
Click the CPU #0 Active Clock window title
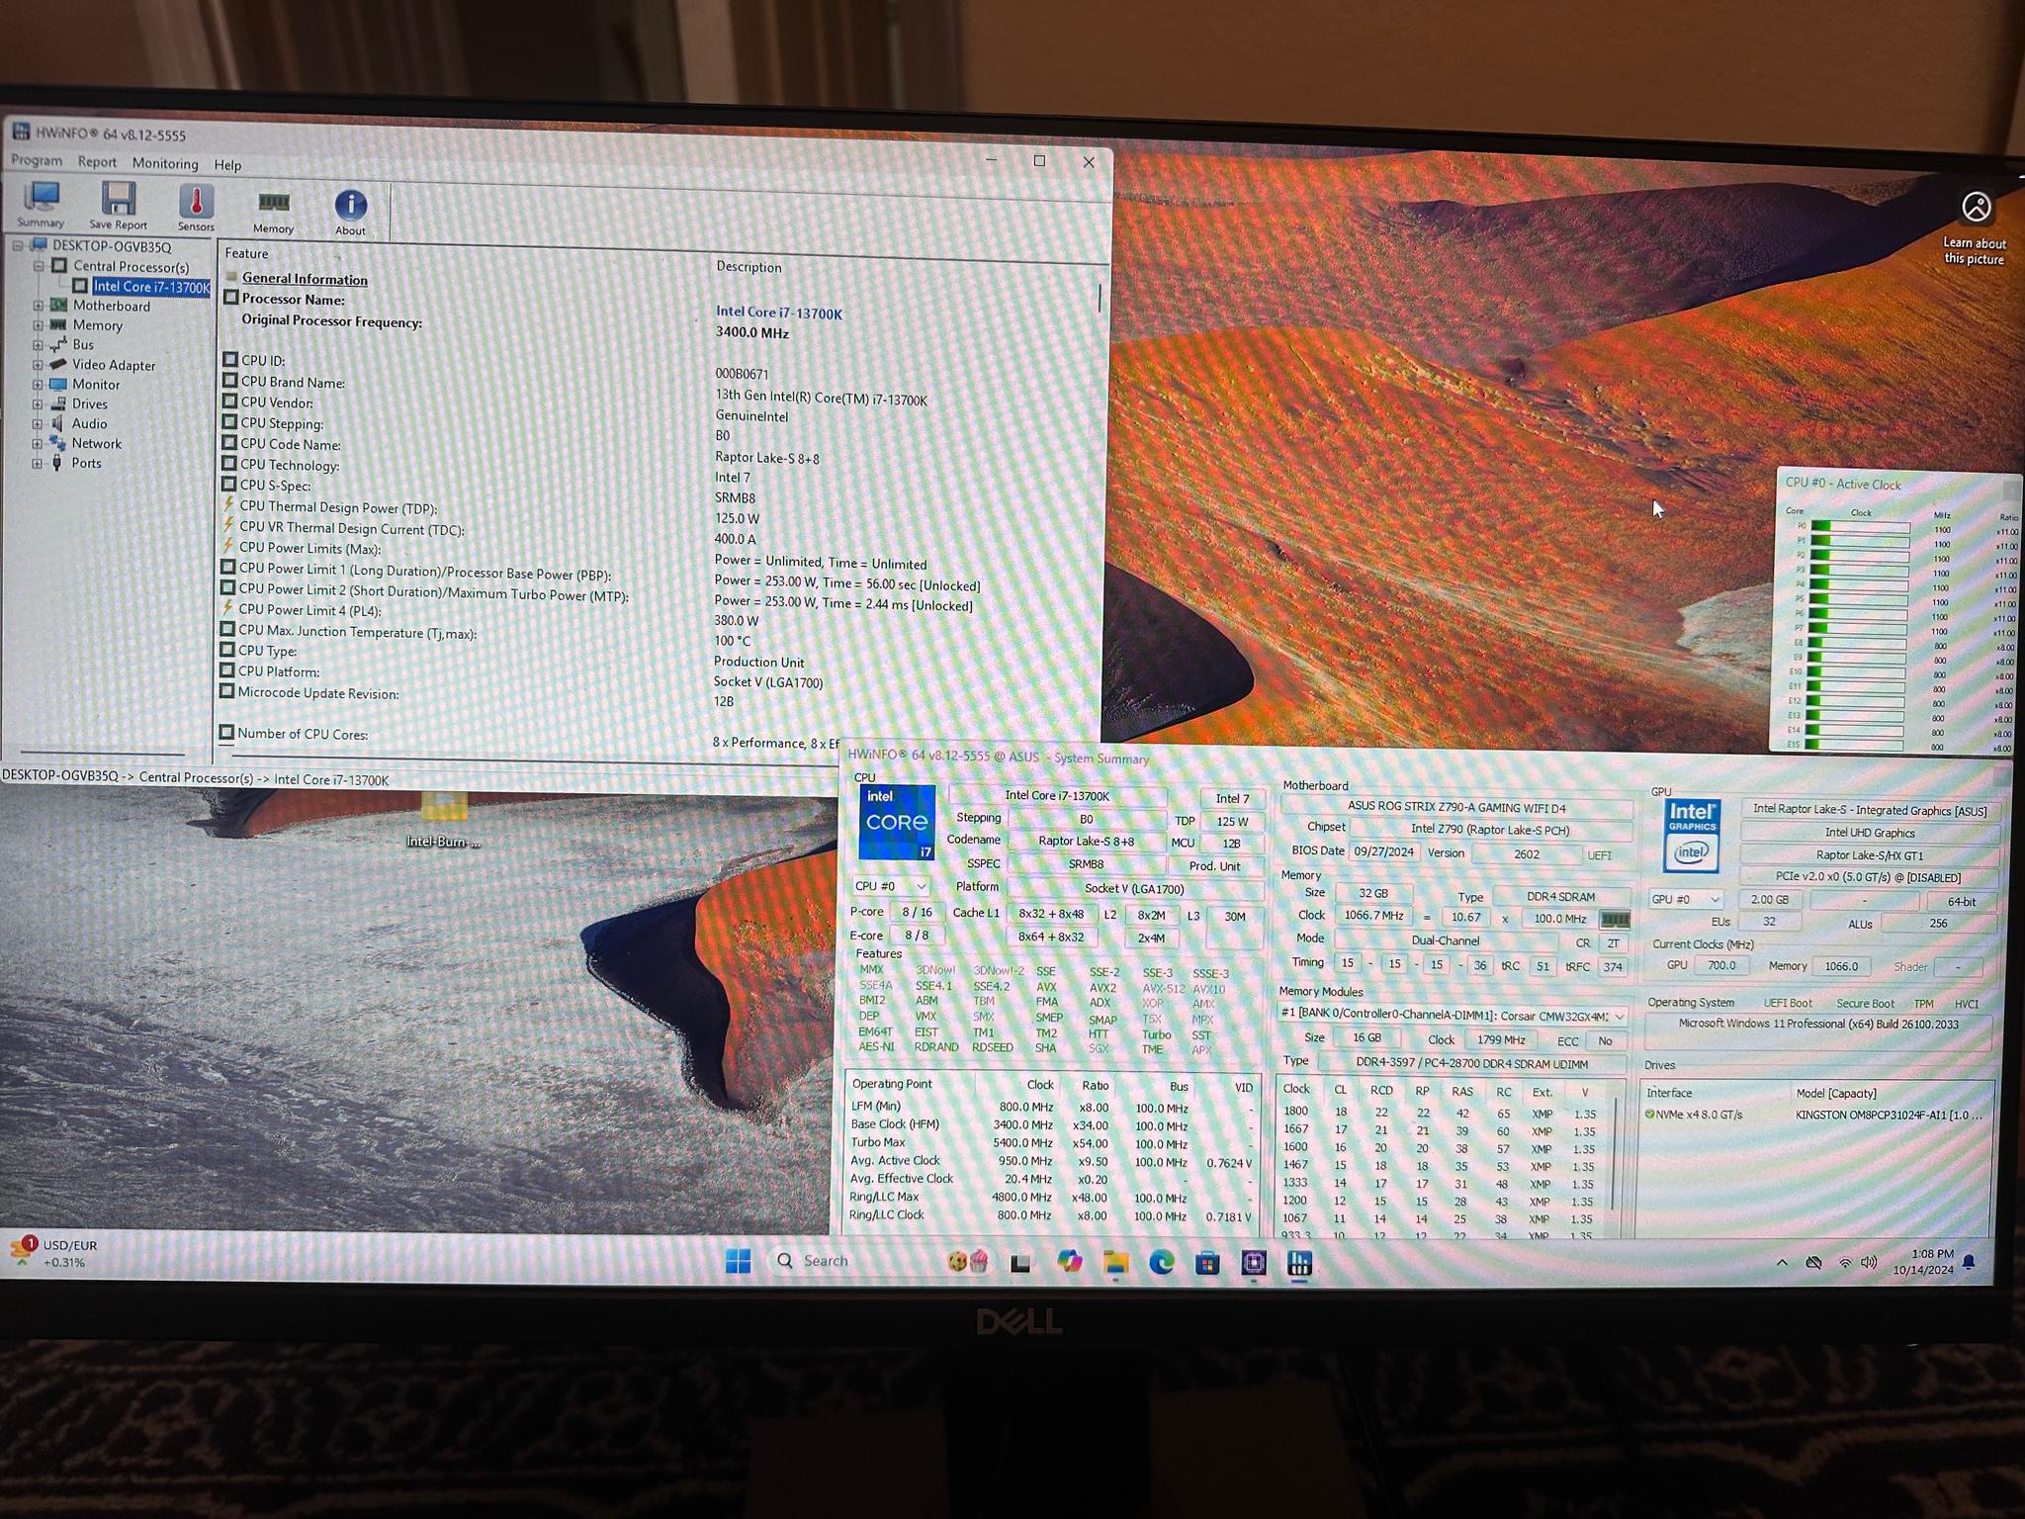pos(1843,484)
